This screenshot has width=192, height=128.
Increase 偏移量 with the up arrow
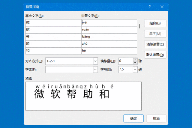click(135, 60)
